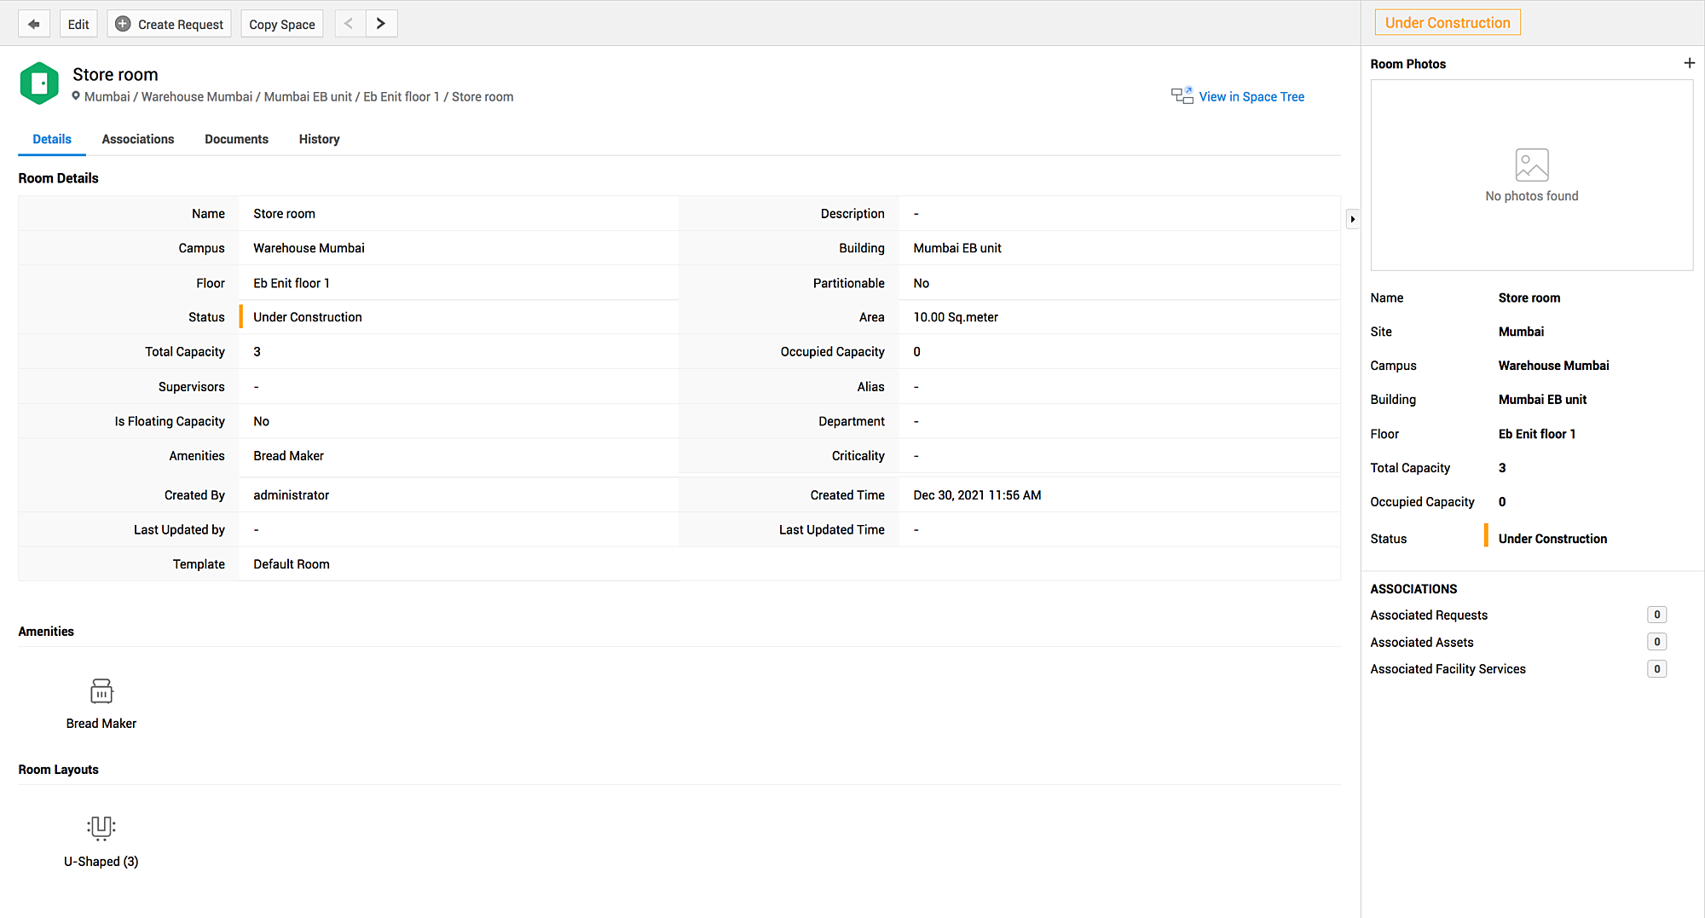Click Associated Requests count badge

1656,615
